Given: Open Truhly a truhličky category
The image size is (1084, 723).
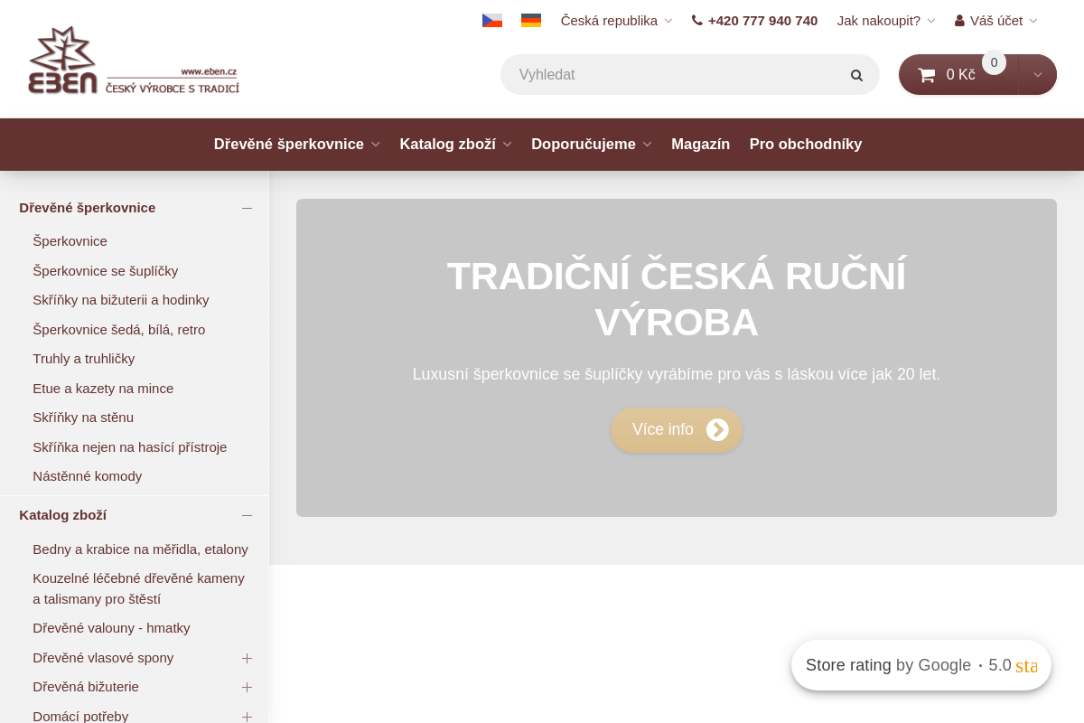Looking at the screenshot, I should 83,359.
